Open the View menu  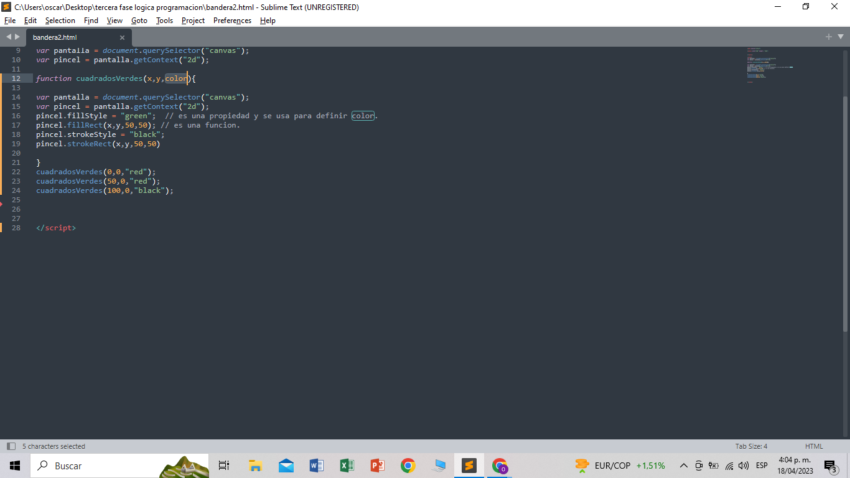pyautogui.click(x=114, y=21)
